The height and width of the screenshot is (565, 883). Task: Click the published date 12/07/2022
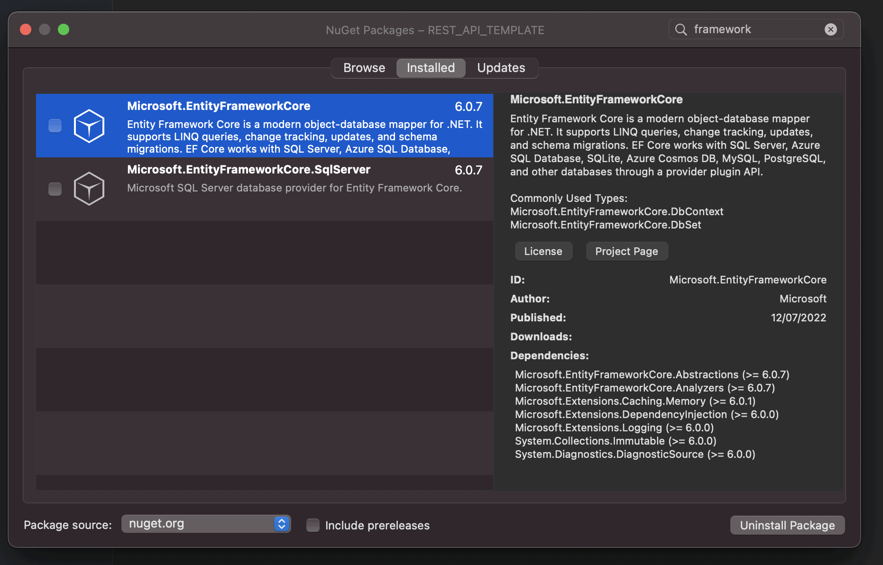coord(799,318)
